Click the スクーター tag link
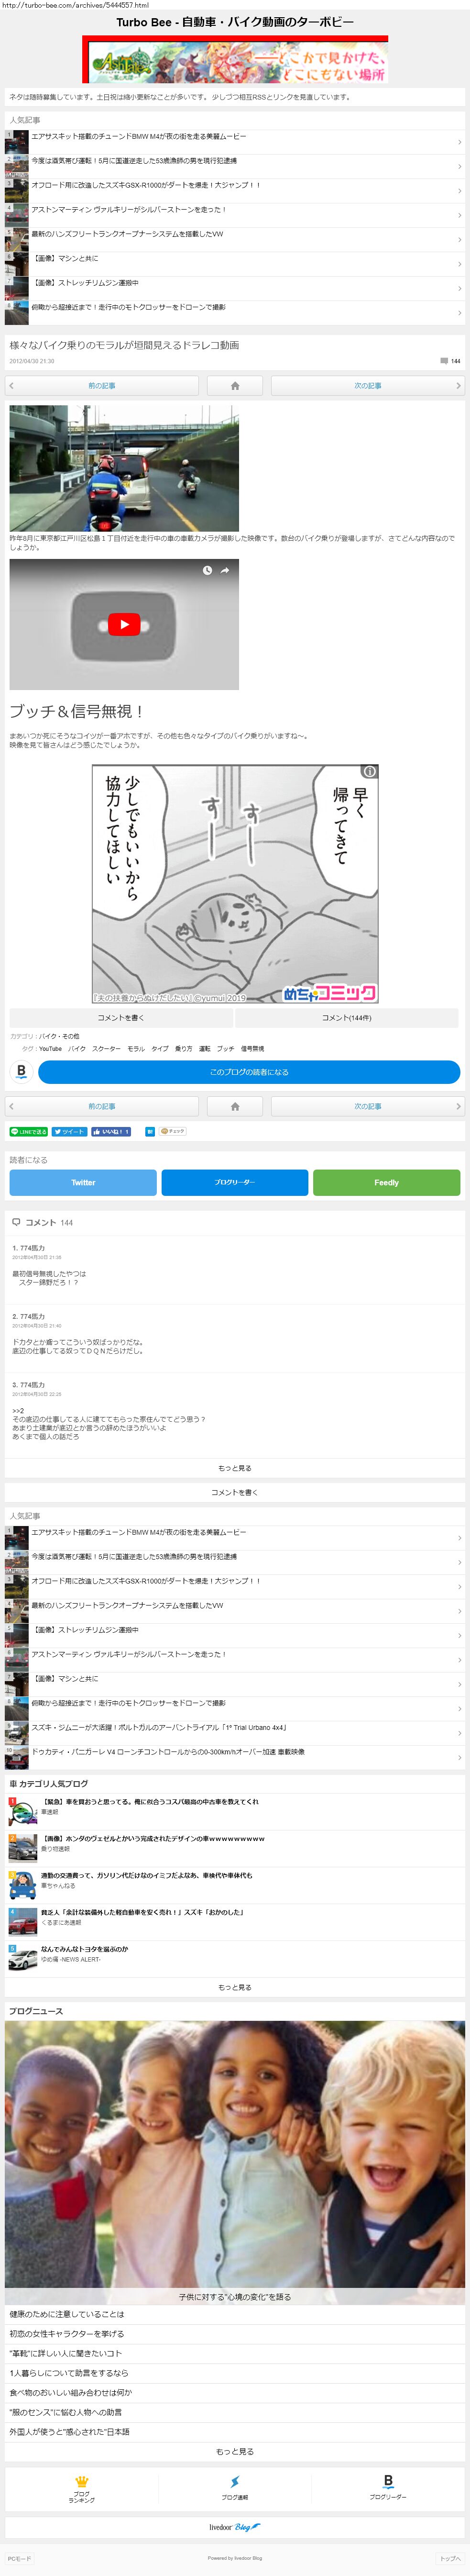The width and height of the screenshot is (470, 2576). [x=106, y=1049]
